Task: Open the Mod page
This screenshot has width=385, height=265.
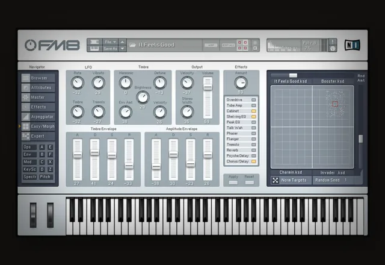Action: click(29, 162)
